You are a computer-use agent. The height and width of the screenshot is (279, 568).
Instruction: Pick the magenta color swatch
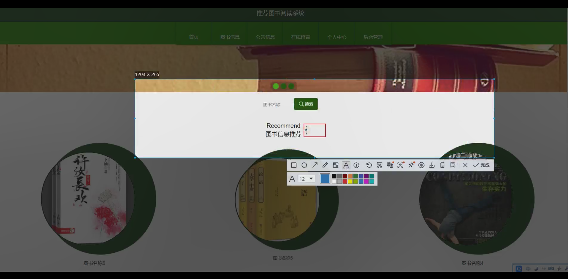tap(366, 181)
